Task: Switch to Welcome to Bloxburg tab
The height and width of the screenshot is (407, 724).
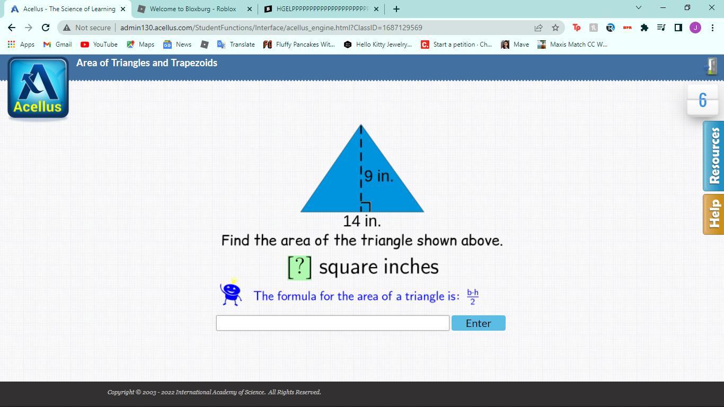Action: [193, 9]
